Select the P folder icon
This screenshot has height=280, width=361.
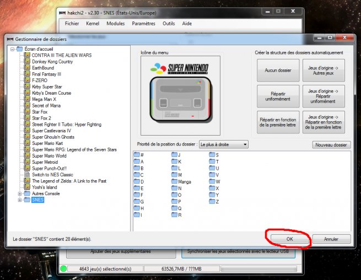(x=175, y=201)
